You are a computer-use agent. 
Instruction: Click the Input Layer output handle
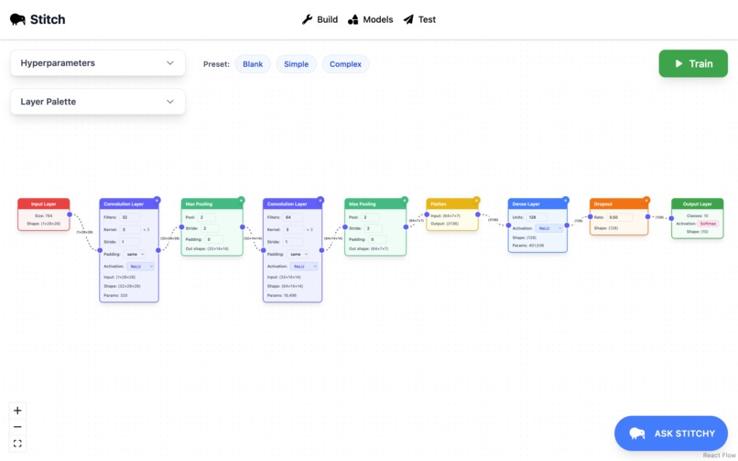point(70,214)
